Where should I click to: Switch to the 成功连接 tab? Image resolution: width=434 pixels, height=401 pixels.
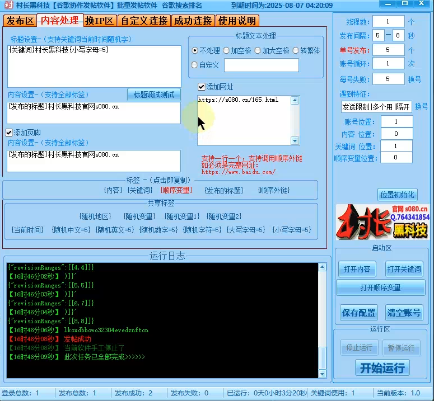[193, 21]
